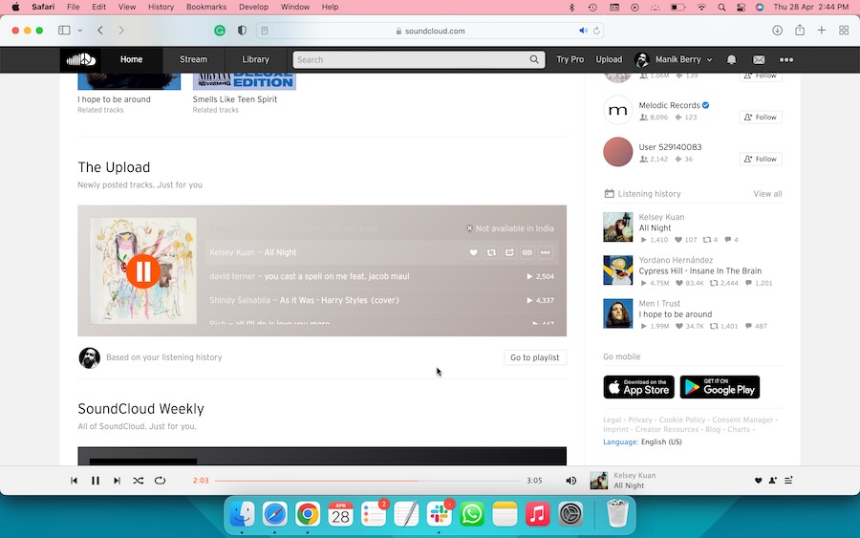Image resolution: width=860 pixels, height=538 pixels.
Task: Open Smells Like Teen Spirit related tracks
Action: 235,99
